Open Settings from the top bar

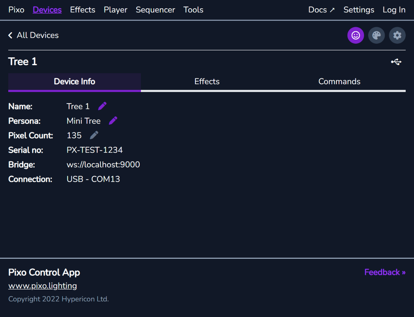[x=359, y=9]
